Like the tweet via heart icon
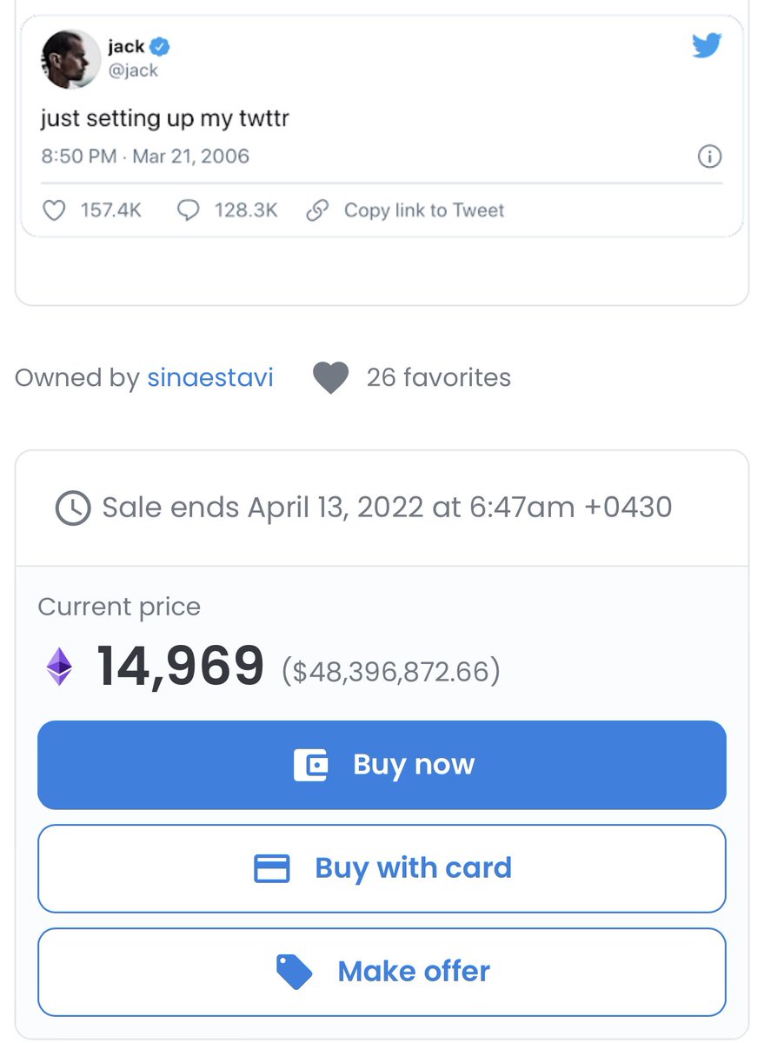The image size is (764, 1043). click(x=54, y=210)
